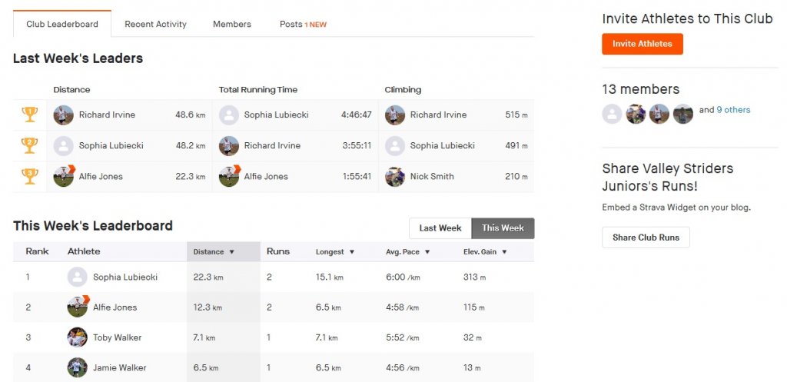Open Richard Irvine's avatar in Distance column
This screenshot has height=382, width=787.
(x=64, y=115)
